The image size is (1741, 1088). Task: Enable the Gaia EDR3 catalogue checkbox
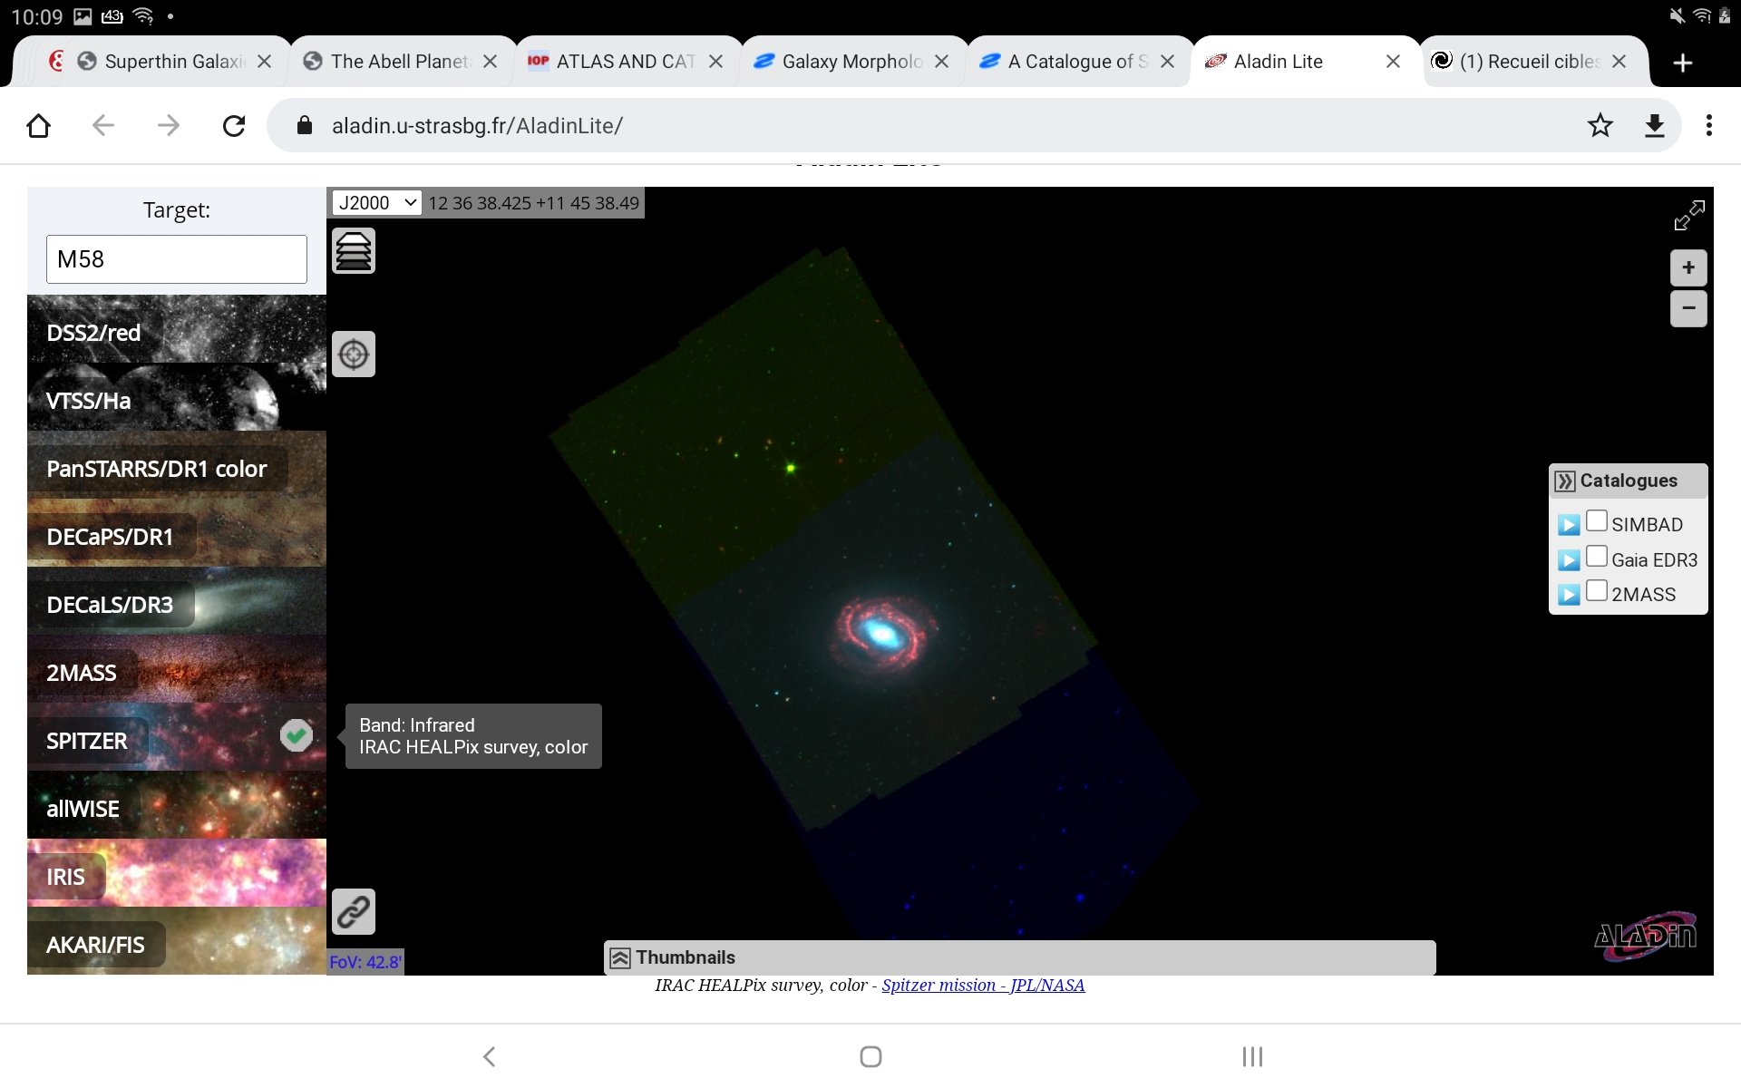[x=1597, y=556]
